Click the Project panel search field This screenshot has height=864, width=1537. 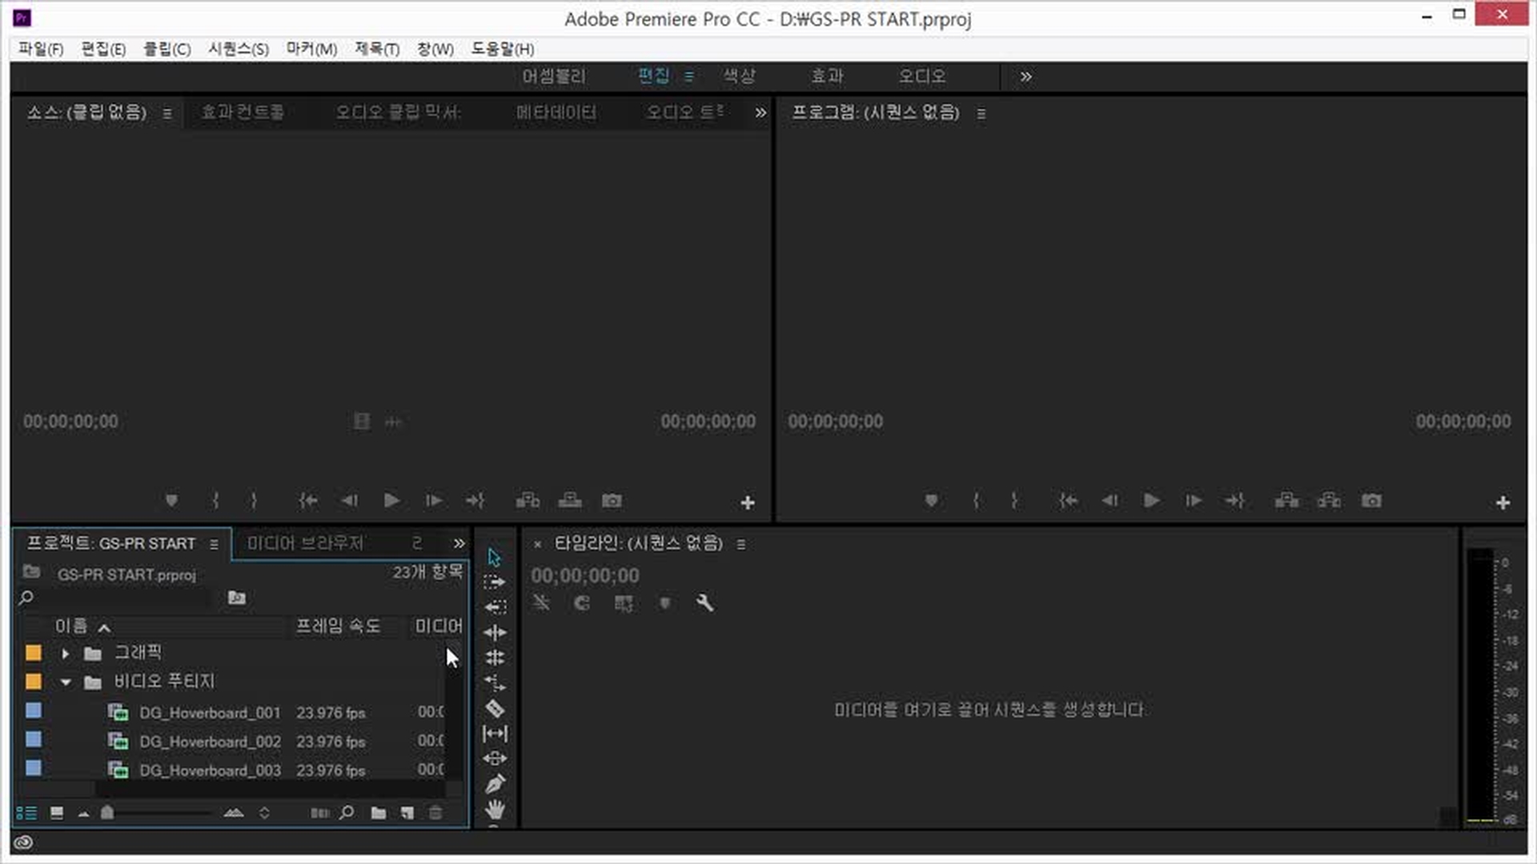[x=120, y=598]
